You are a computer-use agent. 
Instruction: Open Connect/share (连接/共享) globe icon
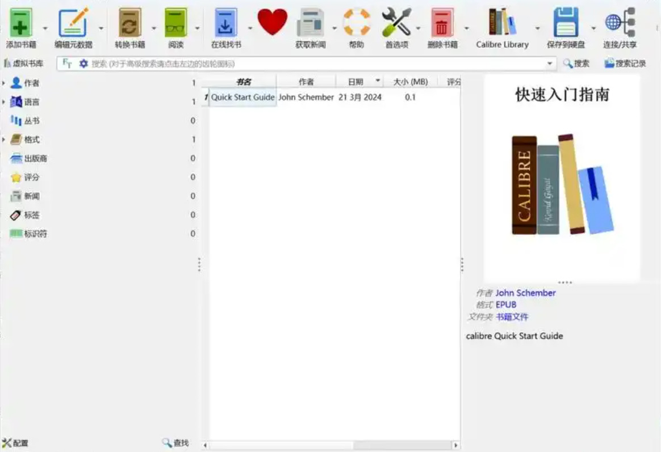coord(620,23)
